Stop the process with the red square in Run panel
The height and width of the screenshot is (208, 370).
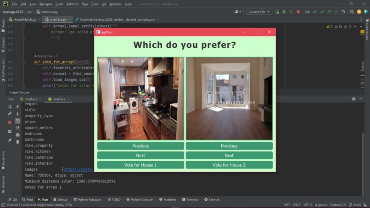click(x=10, y=122)
